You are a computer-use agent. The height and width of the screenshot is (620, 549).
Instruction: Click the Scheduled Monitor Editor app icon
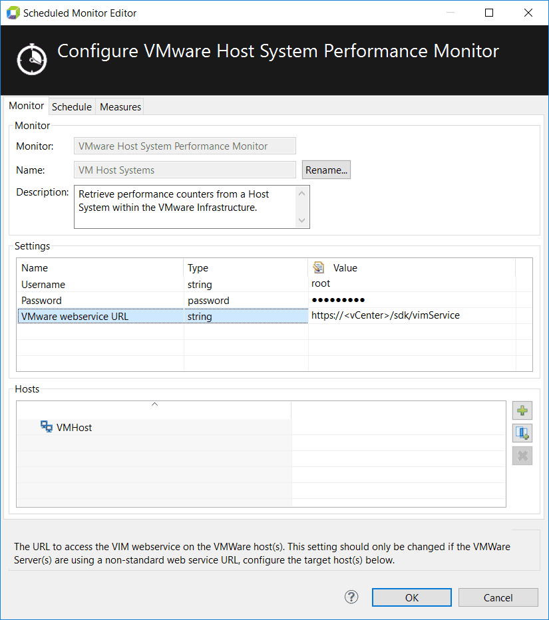click(x=13, y=13)
